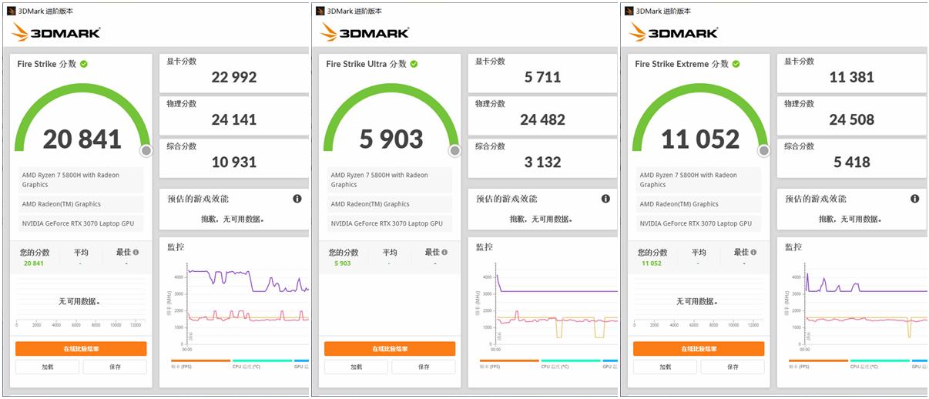Click the info icon beside 最佳 in the Fire Strike Ultra window
Screen dimensions: 929x399
445,252
